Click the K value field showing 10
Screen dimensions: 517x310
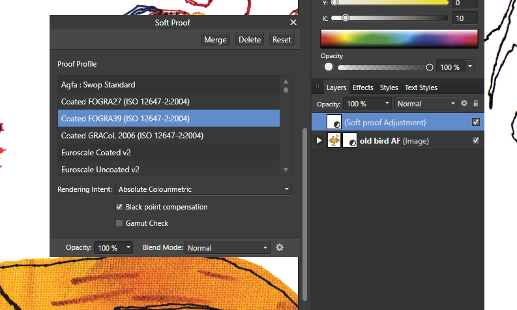[x=465, y=18]
